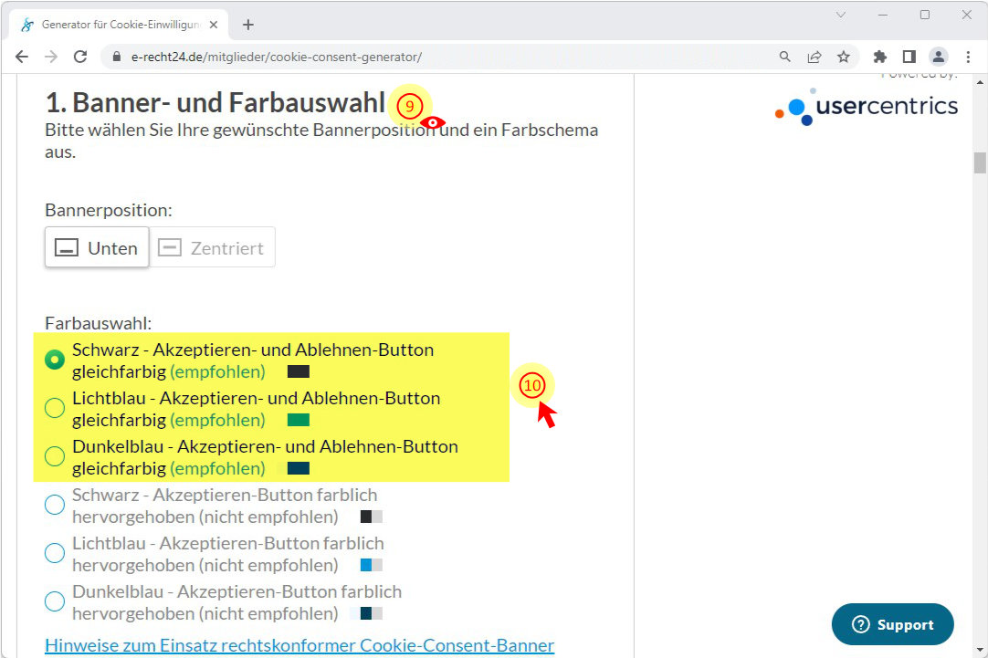Select the Lichtblau gleichfarbig radio option
The width and height of the screenshot is (988, 658).
[x=55, y=408]
